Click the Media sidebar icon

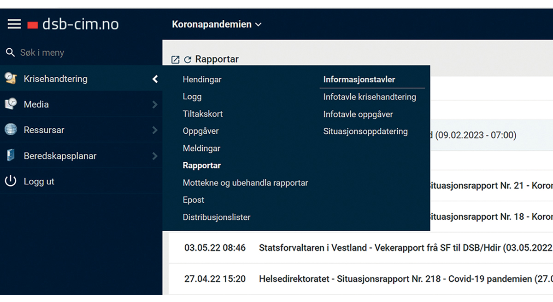[11, 104]
